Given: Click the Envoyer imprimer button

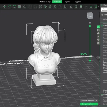Looking at the screenshot, I should pyautogui.click(x=87, y=104).
